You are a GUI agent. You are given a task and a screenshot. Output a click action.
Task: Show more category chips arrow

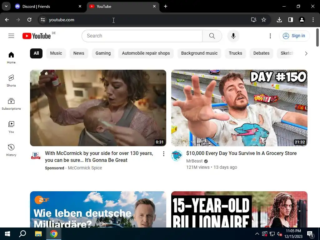(306, 53)
